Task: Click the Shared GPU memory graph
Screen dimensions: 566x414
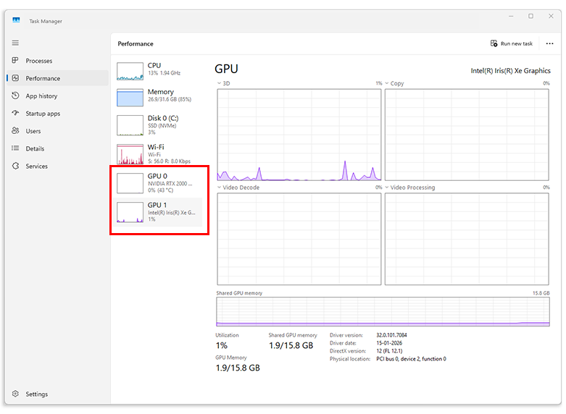Action: (383, 311)
